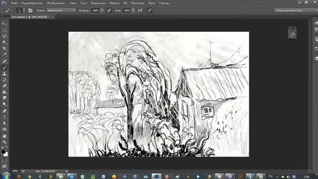Screen dimensions: 318x179
Task: Open the opacity slider dropdown arrow
Action: click(x=102, y=10)
